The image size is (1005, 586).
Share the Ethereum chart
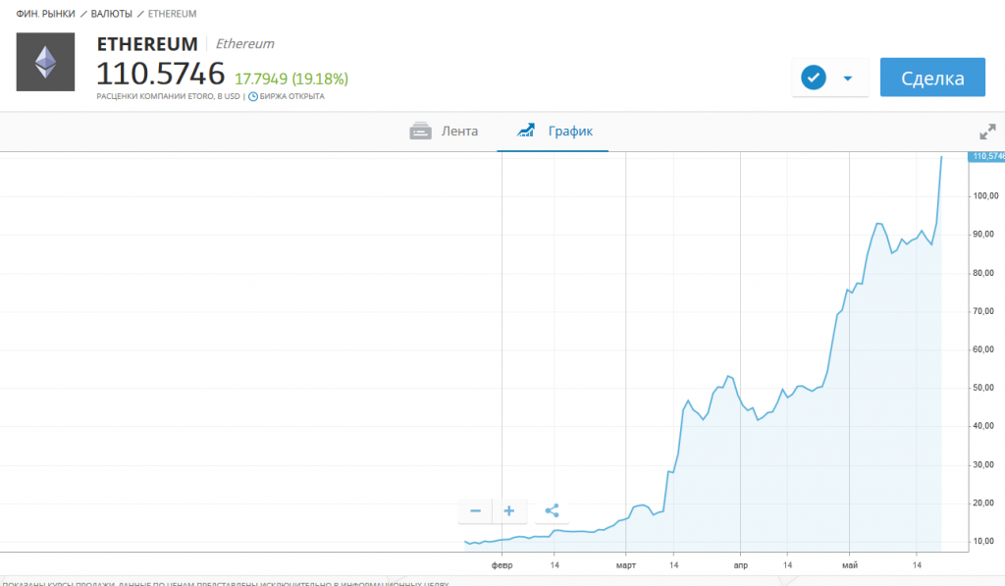pos(552,510)
